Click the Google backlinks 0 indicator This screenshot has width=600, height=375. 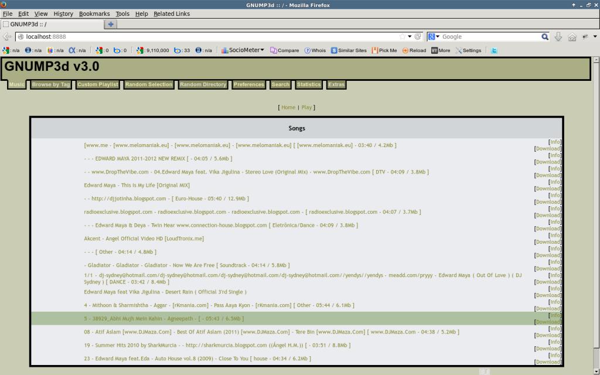tap(102, 50)
